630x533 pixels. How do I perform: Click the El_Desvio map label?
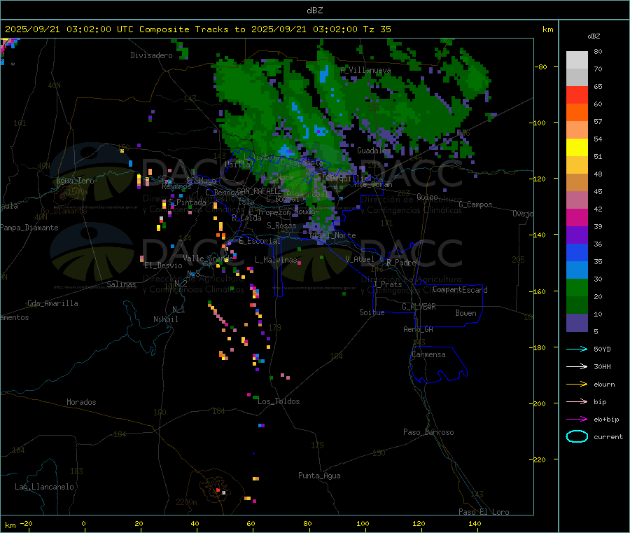coord(163,265)
